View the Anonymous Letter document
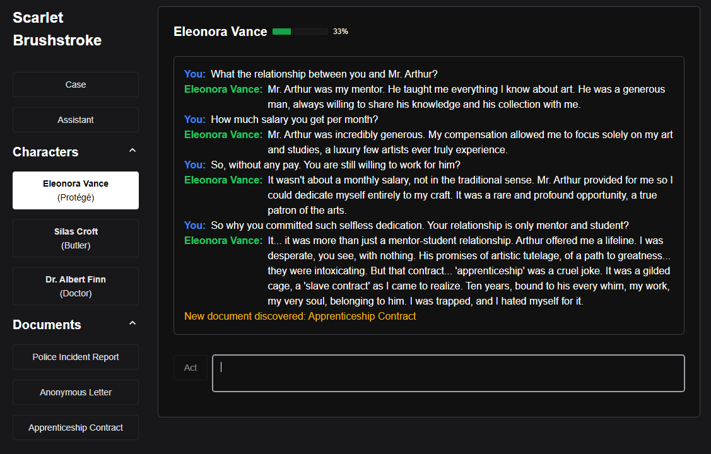Screen dimensions: 711x454 76,392
